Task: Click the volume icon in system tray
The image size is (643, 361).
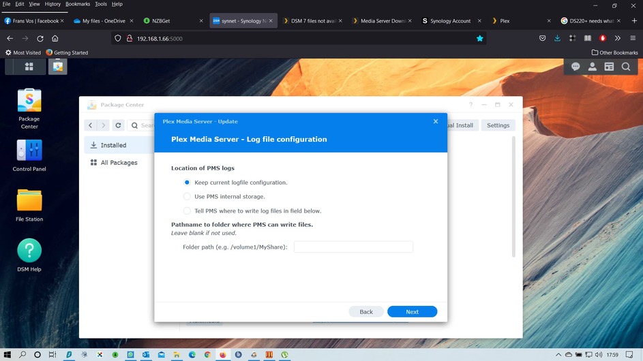Action: [x=599, y=355]
